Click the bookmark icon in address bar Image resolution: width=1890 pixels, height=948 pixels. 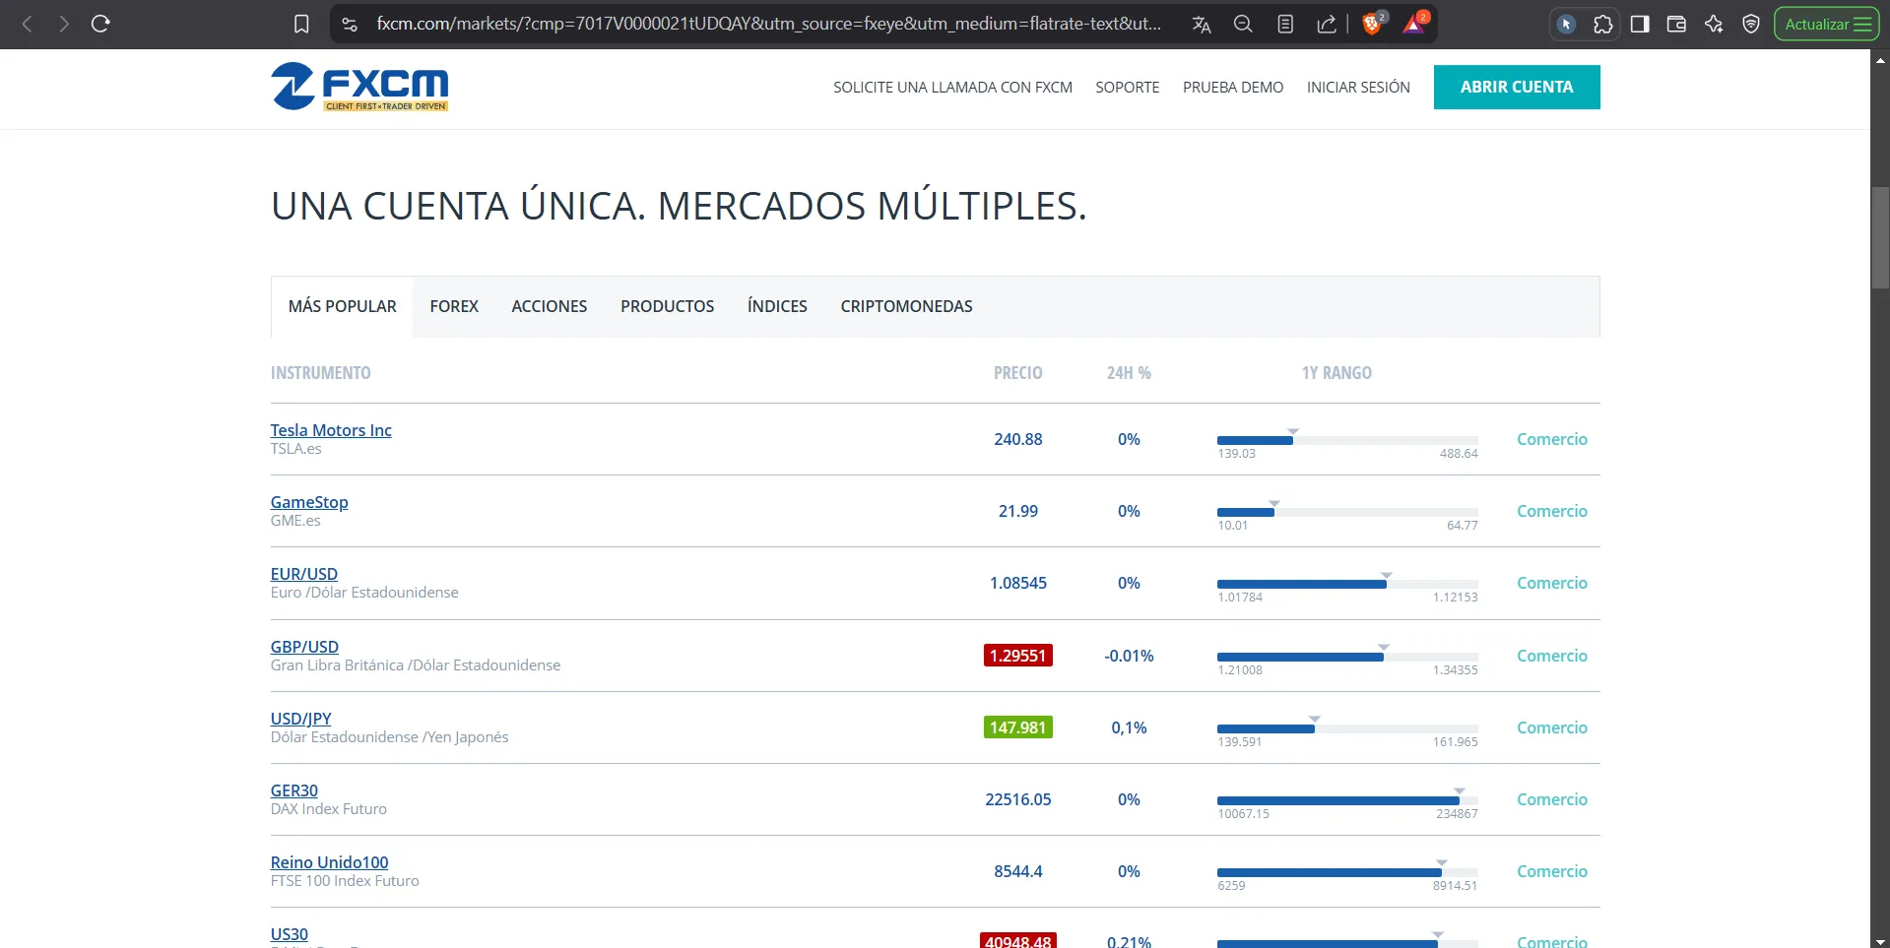pyautogui.click(x=301, y=24)
